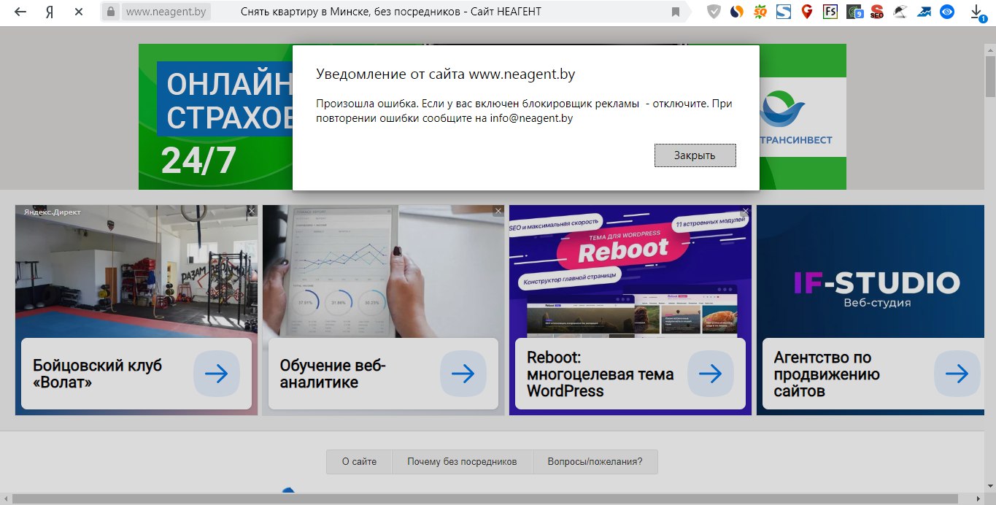Open the extension with 9 badge
Screen dimensions: 996x505
coord(854,12)
